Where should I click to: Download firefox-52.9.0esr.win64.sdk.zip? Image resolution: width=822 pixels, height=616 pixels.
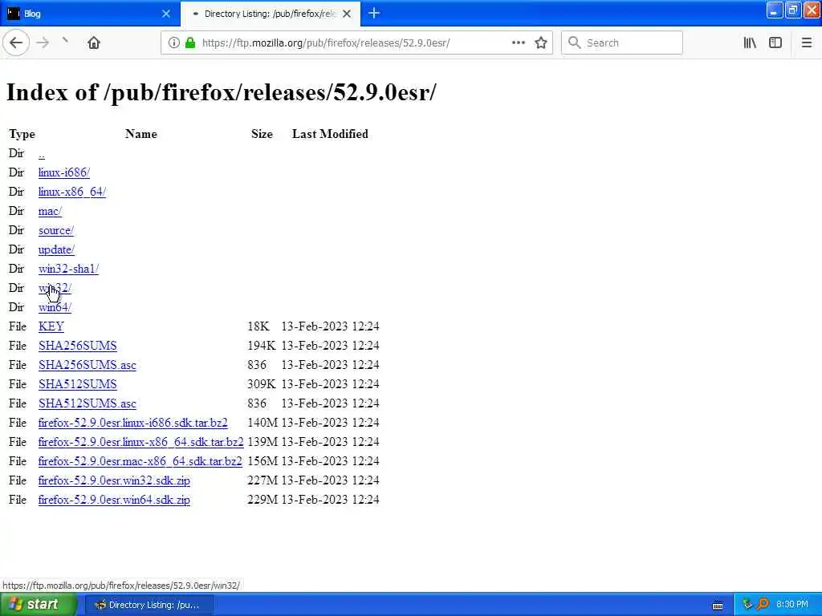(x=114, y=500)
